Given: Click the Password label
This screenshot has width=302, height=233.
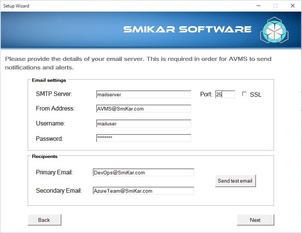Looking at the screenshot, I should [x=49, y=139].
